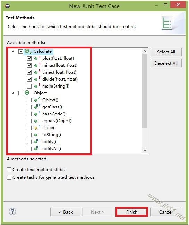This screenshot has height=225, width=189.
Task: Select the getClass() row text
Action: tap(52, 107)
